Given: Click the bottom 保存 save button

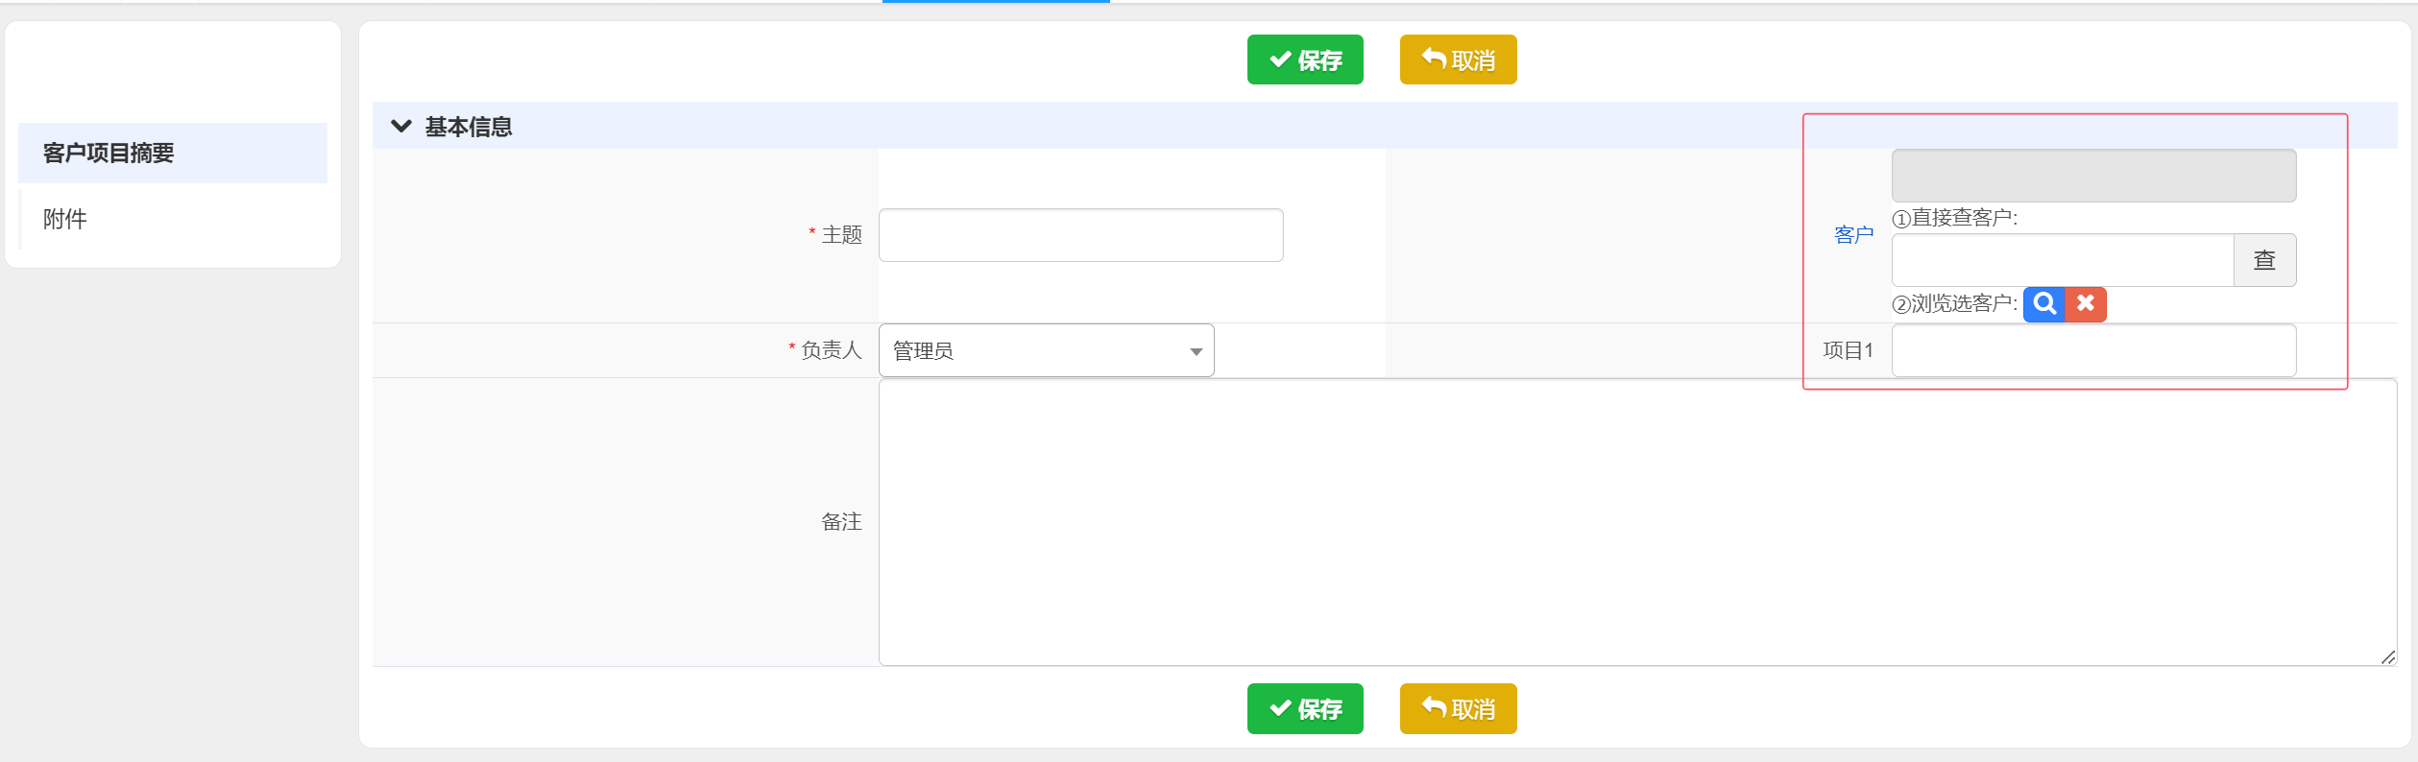Looking at the screenshot, I should point(1305,708).
